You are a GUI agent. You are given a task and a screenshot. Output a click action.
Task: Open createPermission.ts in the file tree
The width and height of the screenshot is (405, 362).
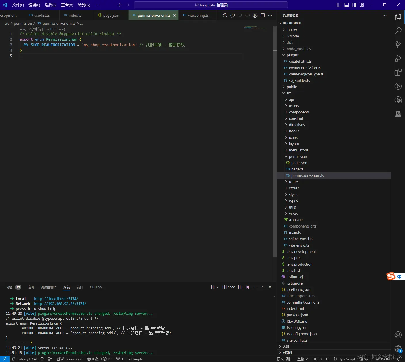tap(334, 68)
